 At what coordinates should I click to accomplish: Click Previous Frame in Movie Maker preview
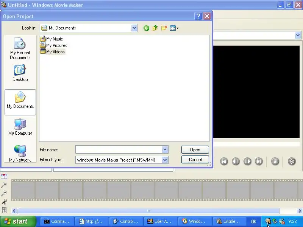click(236, 161)
